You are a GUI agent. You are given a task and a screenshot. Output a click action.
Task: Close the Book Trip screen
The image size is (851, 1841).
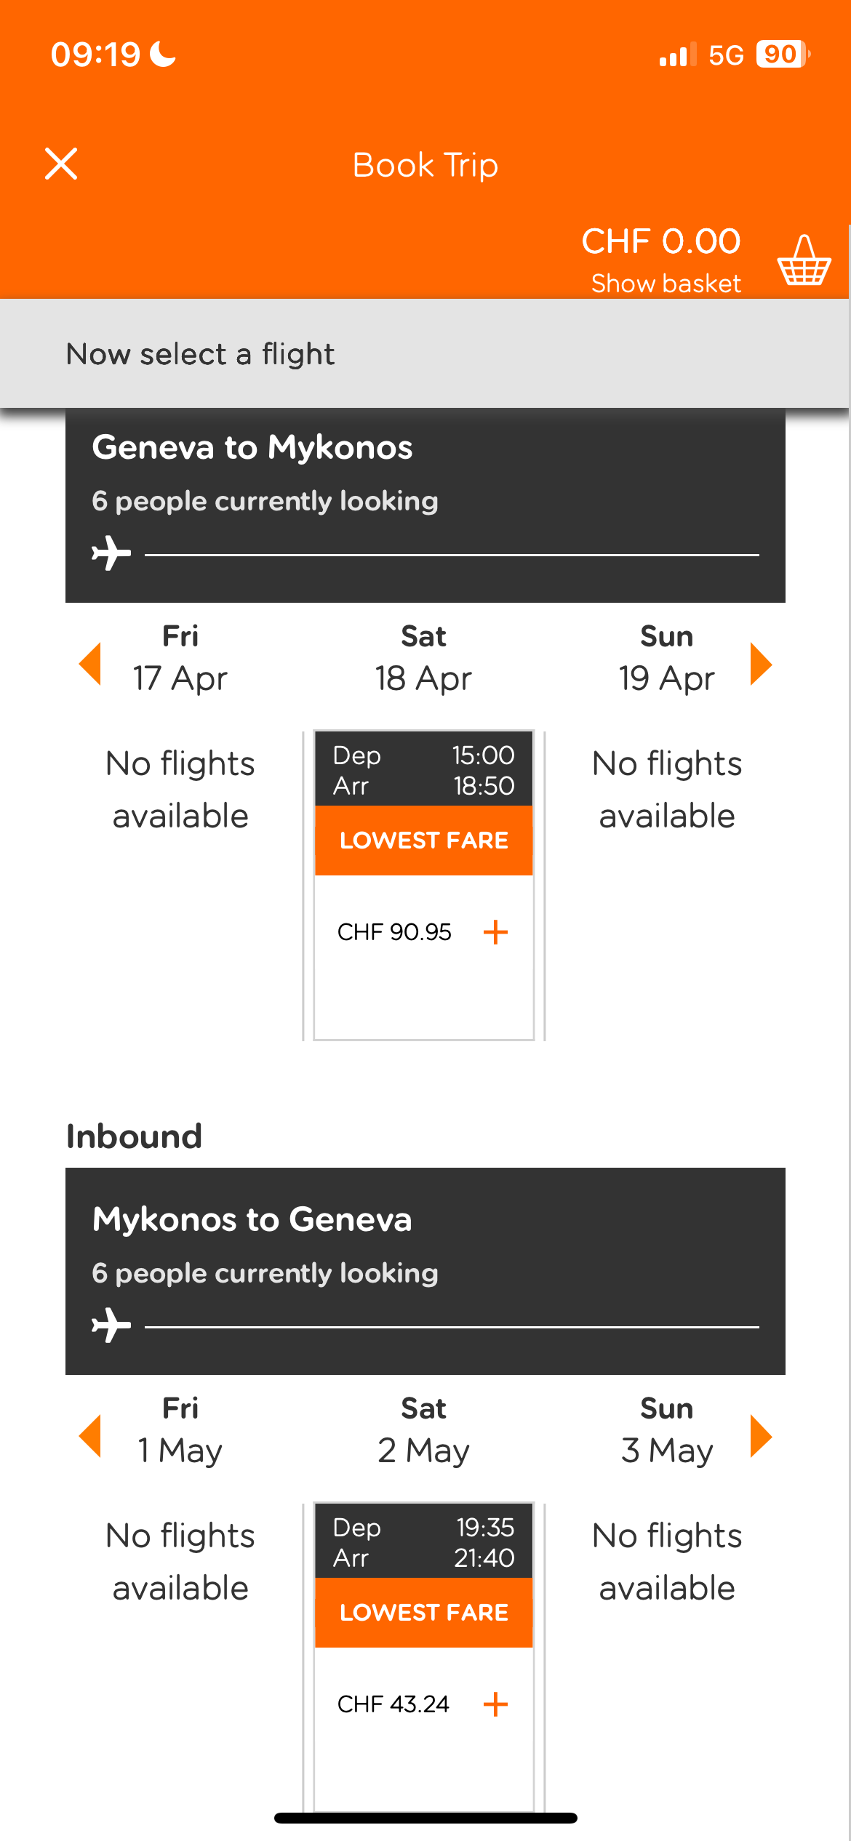coord(61,164)
